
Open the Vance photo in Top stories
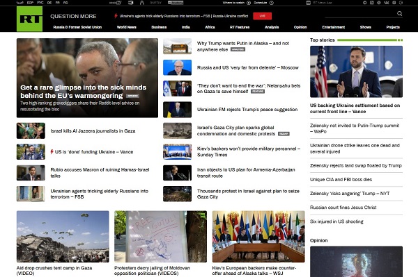(356, 72)
